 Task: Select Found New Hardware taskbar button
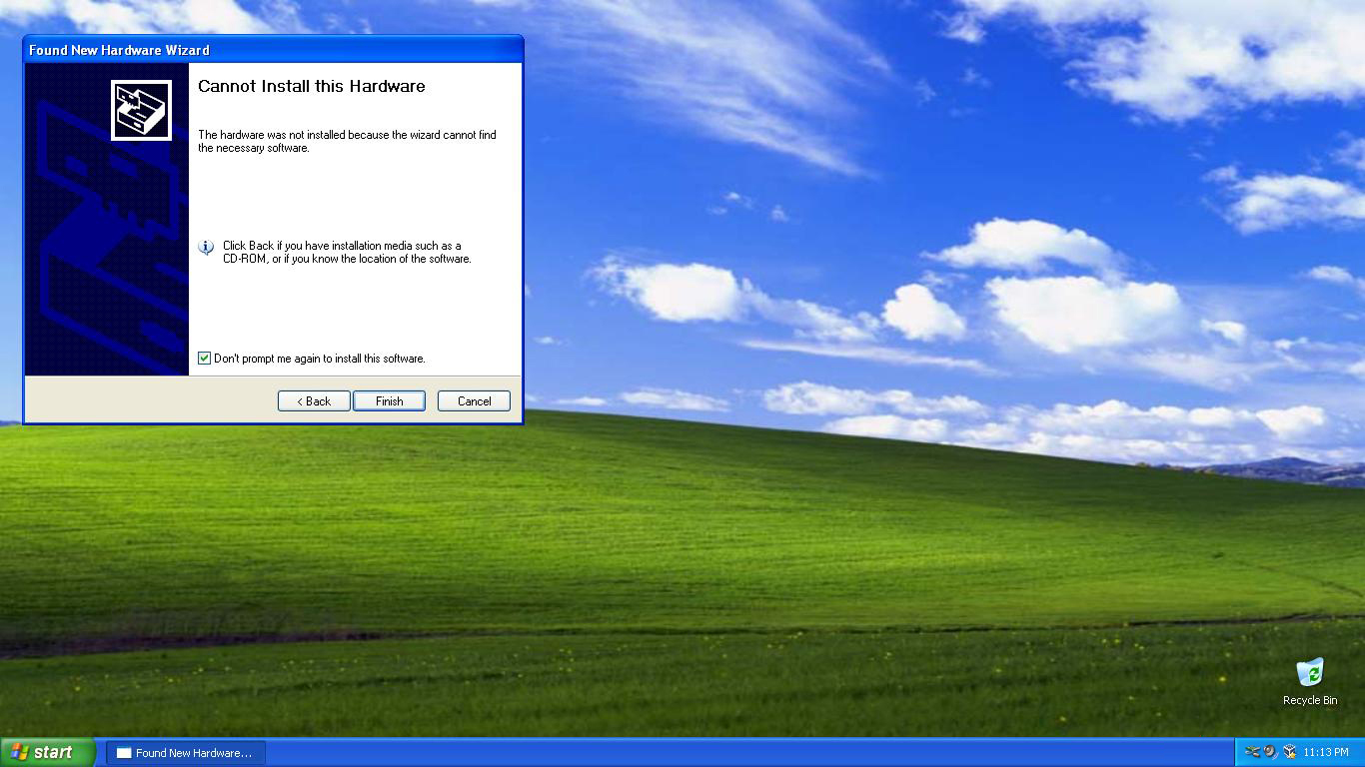point(186,753)
